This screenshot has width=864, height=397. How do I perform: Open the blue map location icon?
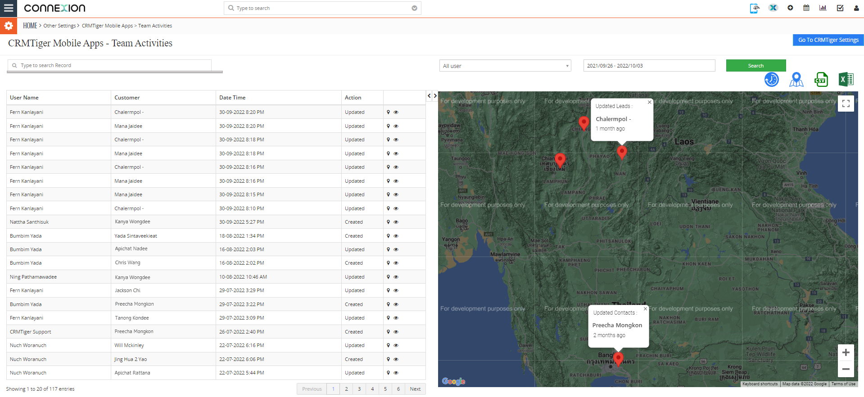click(796, 80)
